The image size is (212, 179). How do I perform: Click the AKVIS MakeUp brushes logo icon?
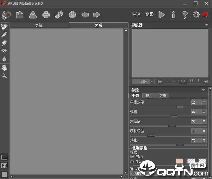click(x=6, y=15)
